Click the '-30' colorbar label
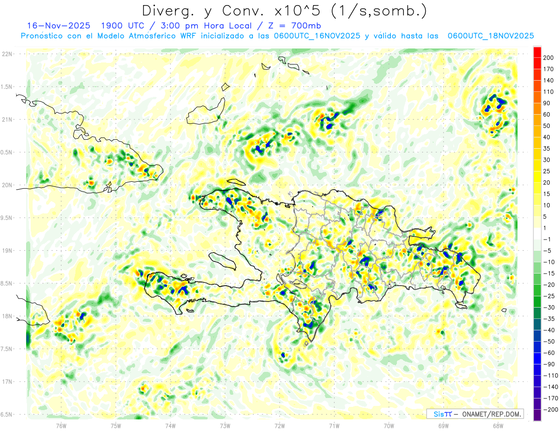The width and height of the screenshot is (559, 432). [549, 307]
